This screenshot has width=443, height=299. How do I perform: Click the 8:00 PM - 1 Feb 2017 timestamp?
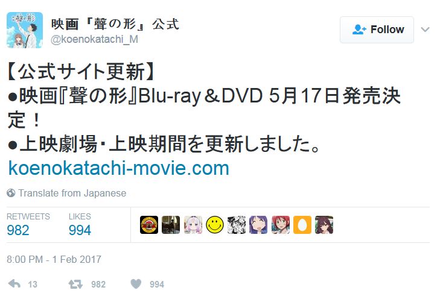(54, 259)
